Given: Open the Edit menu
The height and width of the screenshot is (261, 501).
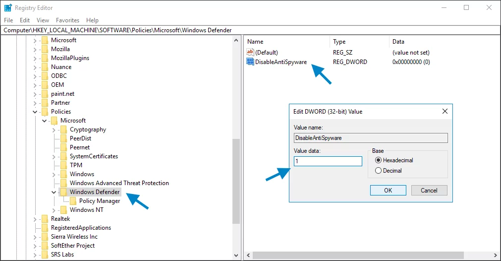Looking at the screenshot, I should [25, 20].
